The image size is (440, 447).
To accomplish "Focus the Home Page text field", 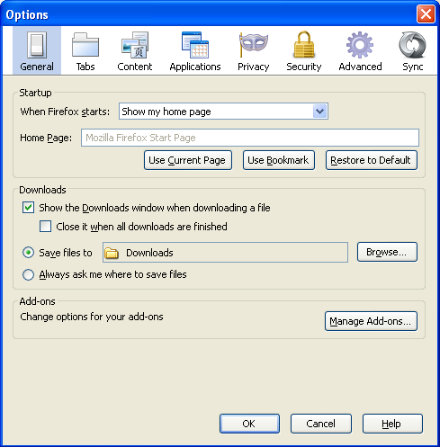I will [250, 138].
